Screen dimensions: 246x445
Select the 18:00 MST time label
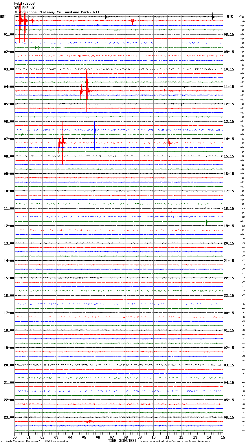click(x=9, y=330)
